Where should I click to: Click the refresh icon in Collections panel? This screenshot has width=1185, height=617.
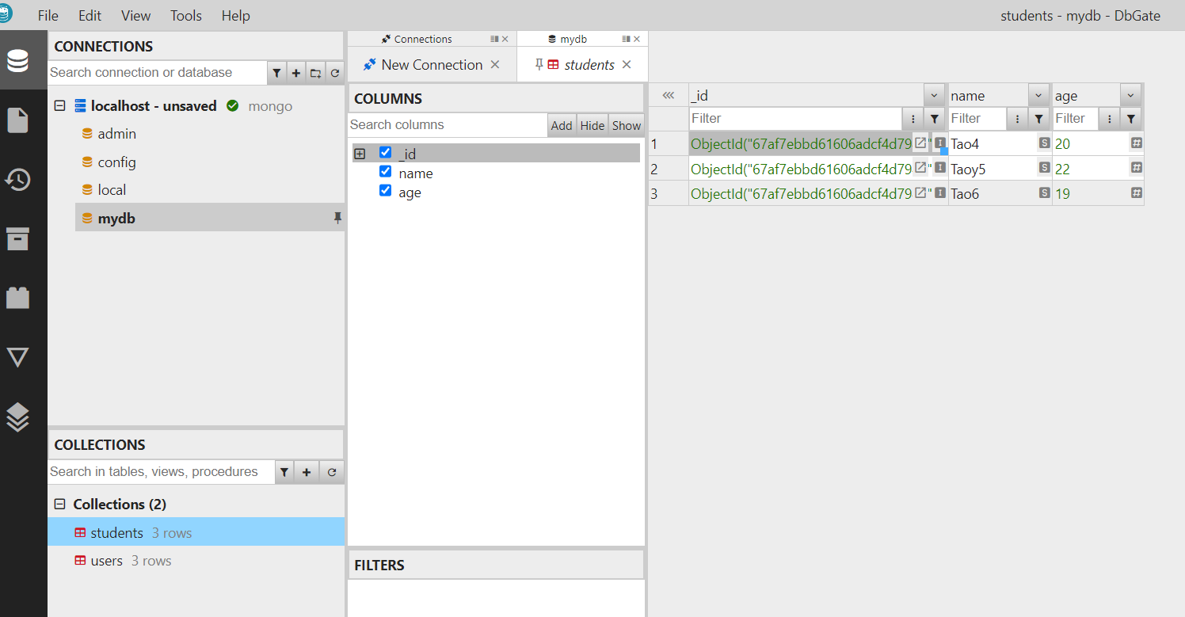(332, 472)
